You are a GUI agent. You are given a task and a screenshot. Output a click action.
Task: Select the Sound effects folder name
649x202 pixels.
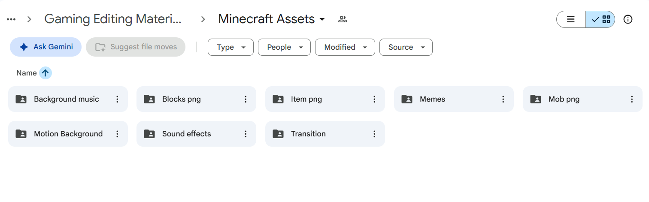187,134
